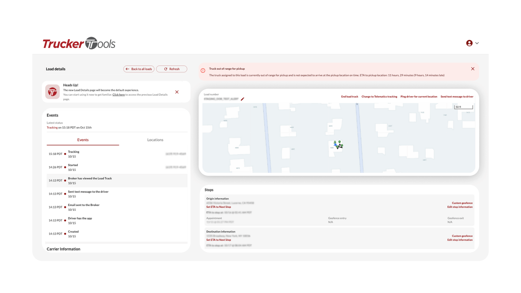Click the truck marker cluster on map
The image size is (521, 293).
[x=338, y=145]
